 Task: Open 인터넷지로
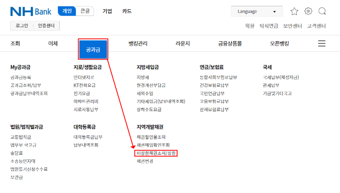[x=84, y=77]
